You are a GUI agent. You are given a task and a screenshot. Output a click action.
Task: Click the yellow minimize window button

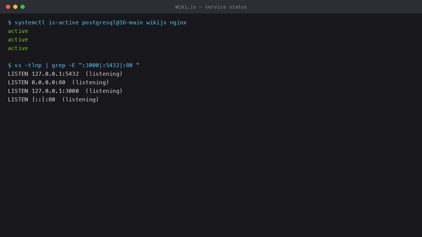(15, 7)
